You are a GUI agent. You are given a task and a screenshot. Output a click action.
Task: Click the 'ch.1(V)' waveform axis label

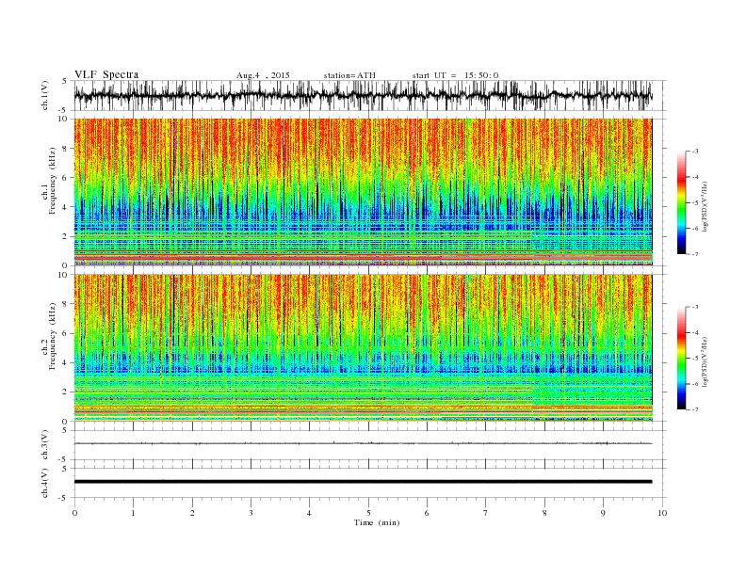point(44,95)
